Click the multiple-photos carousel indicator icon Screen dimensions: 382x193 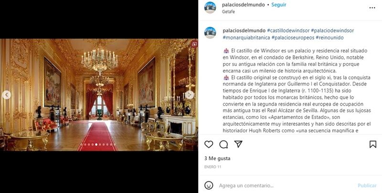[194, 44]
